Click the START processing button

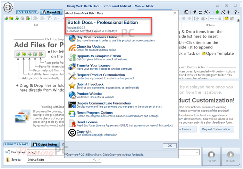pyautogui.click(x=231, y=157)
